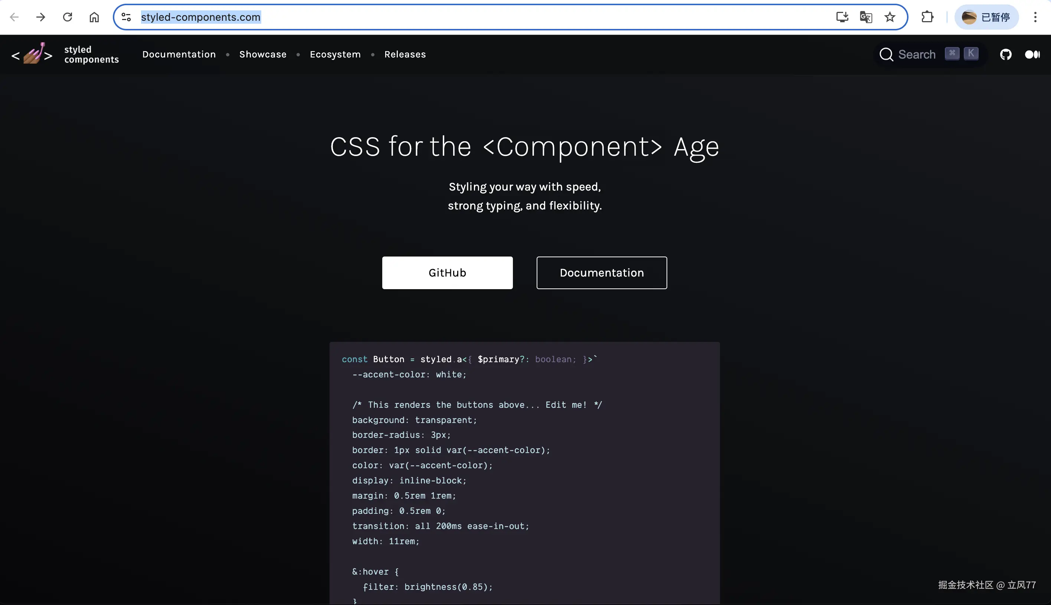The width and height of the screenshot is (1051, 605).
Task: Open the GitHub icon in site header
Action: click(x=1006, y=54)
